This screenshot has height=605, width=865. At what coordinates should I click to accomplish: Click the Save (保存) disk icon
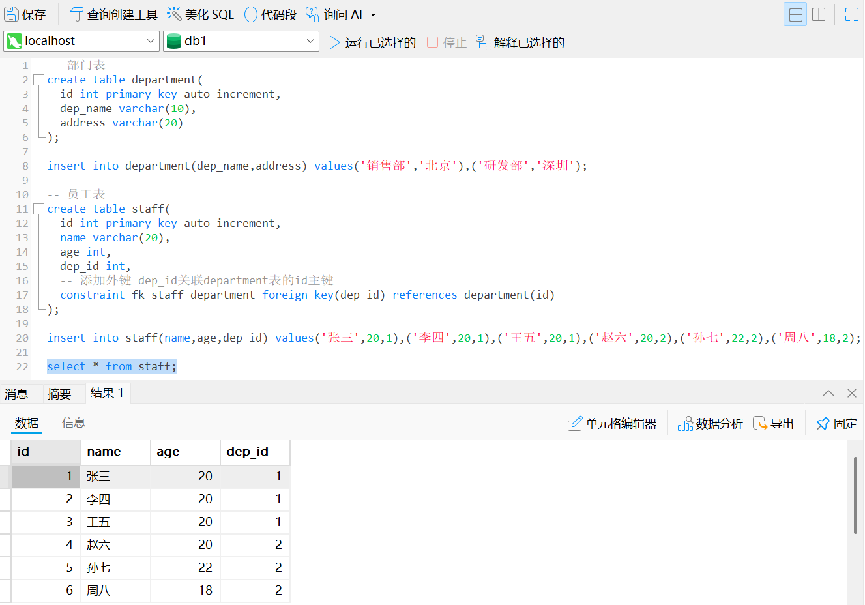pyautogui.click(x=12, y=14)
